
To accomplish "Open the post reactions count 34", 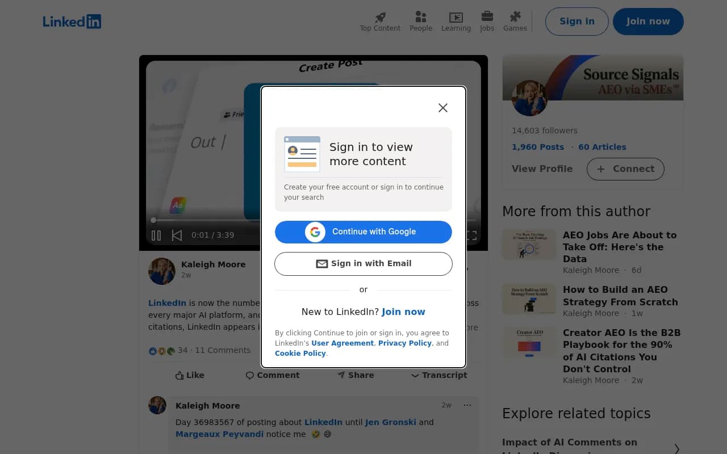I will [168, 351].
